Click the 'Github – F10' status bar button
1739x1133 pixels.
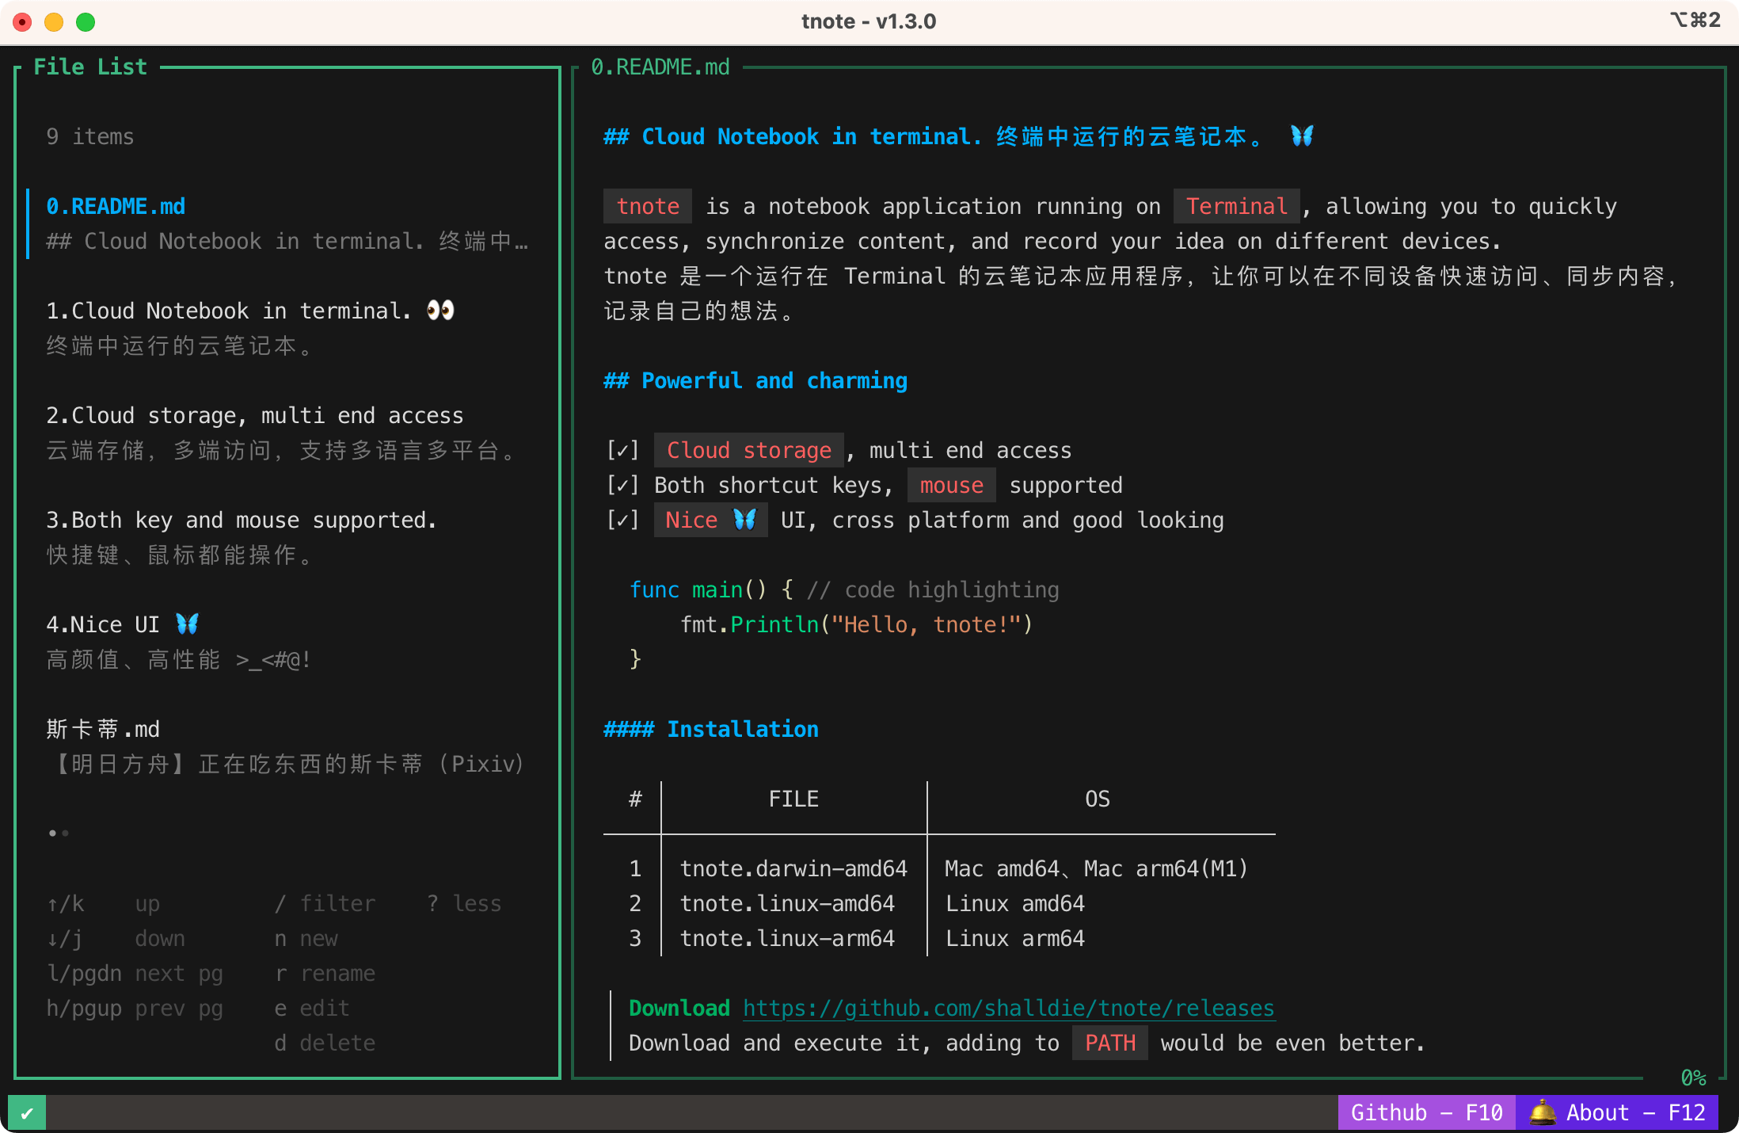click(1426, 1112)
